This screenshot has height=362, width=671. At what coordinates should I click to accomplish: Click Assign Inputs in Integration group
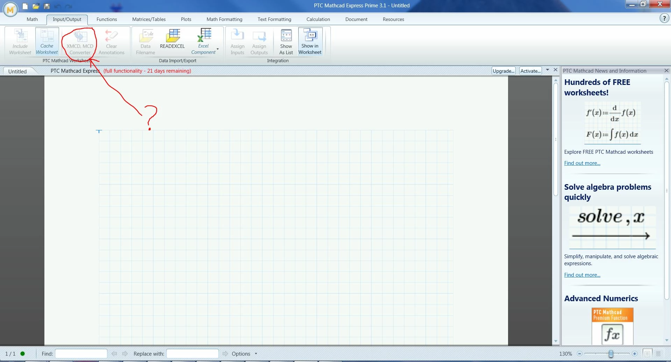(237, 42)
